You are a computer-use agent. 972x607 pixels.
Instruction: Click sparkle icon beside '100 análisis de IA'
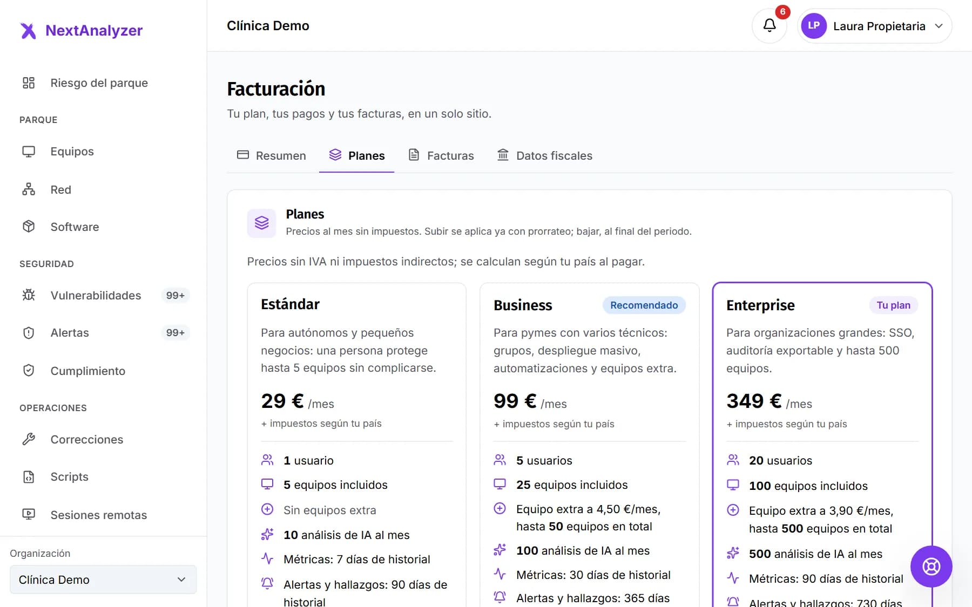pyautogui.click(x=500, y=550)
